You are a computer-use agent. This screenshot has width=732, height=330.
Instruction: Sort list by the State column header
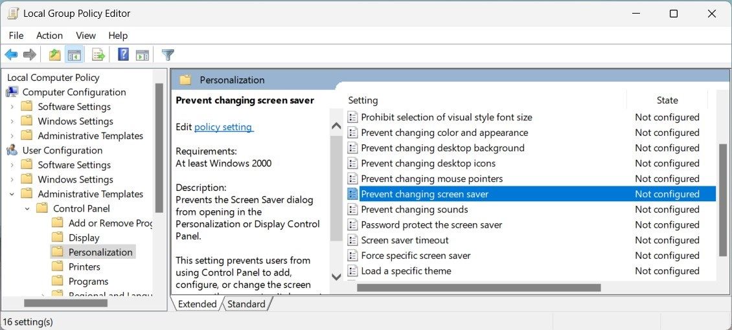(667, 100)
